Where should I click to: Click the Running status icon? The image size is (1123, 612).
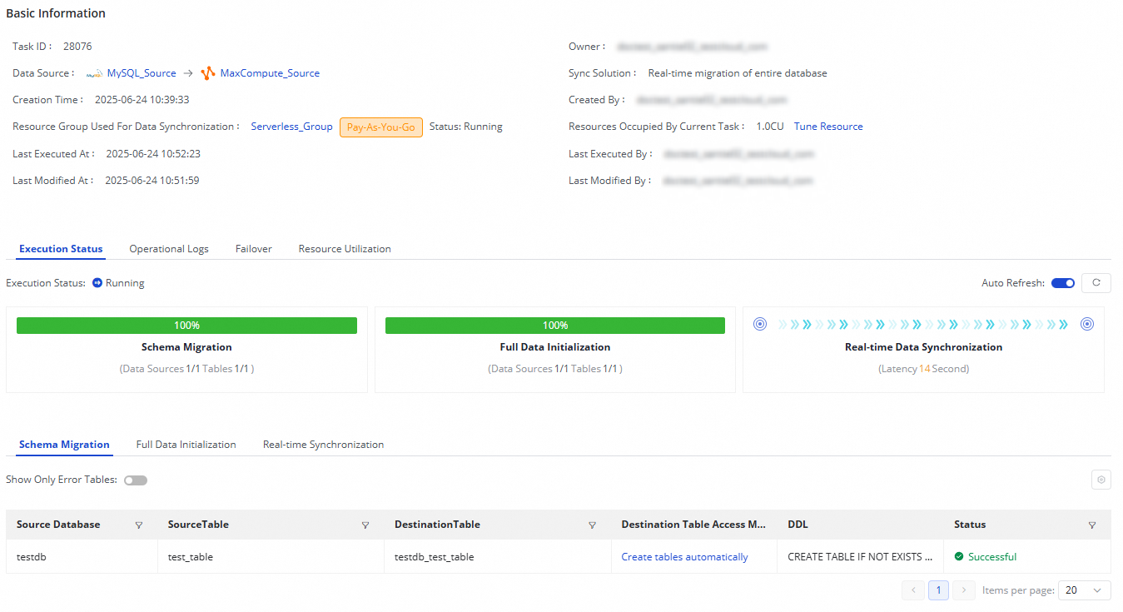(x=97, y=283)
